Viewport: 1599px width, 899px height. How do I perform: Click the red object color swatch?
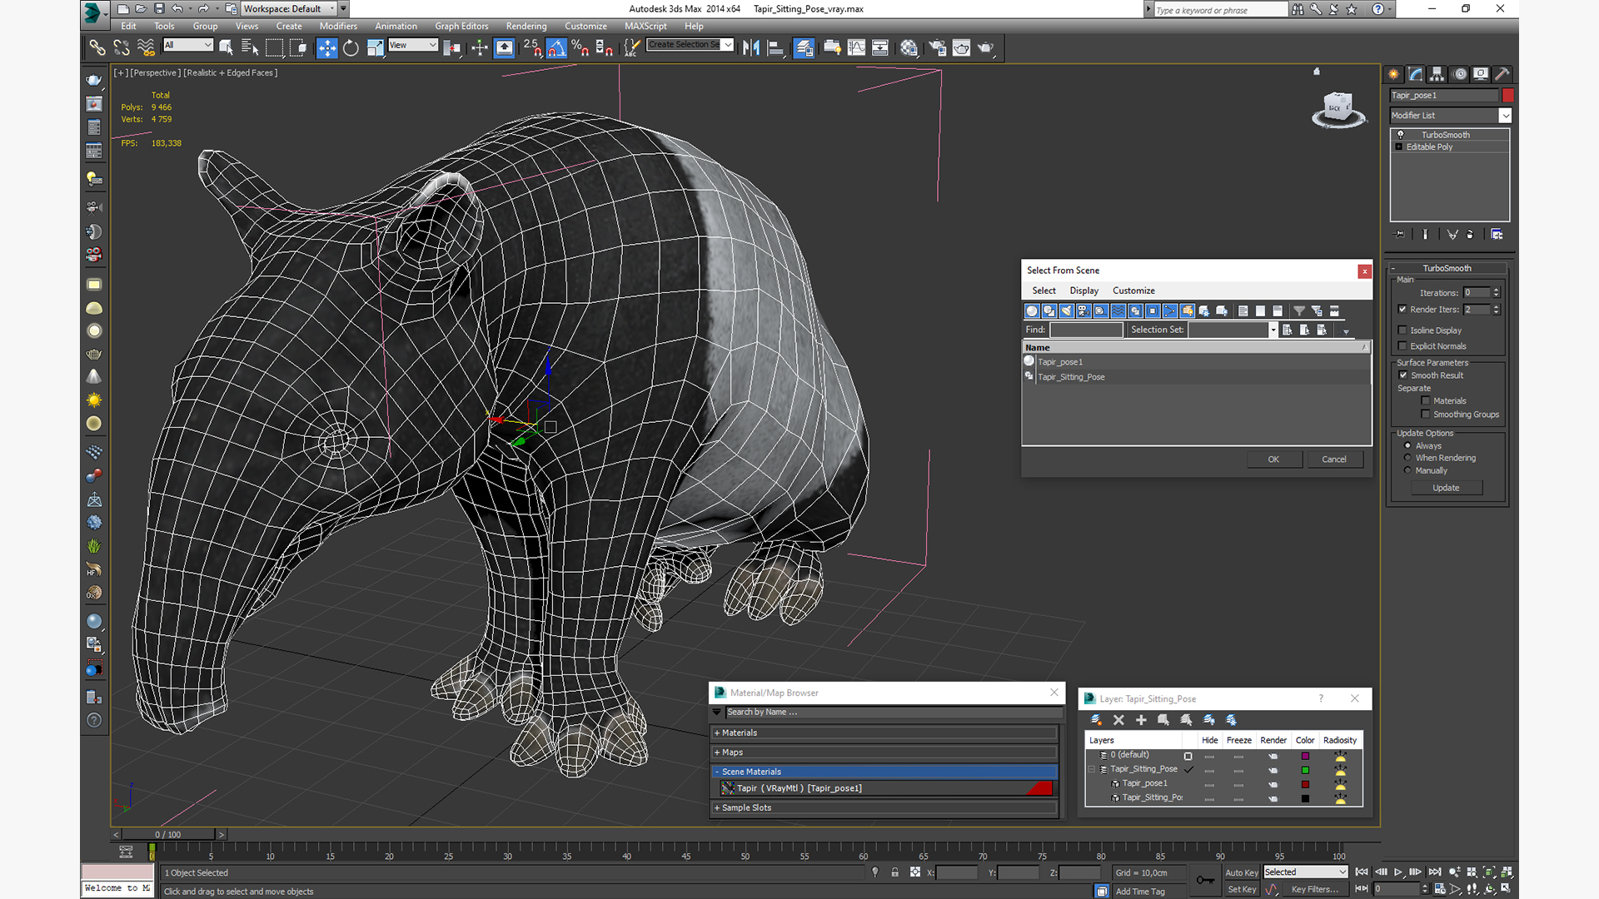1507,95
